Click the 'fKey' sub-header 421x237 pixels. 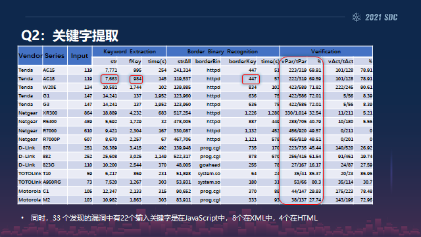pos(135,61)
